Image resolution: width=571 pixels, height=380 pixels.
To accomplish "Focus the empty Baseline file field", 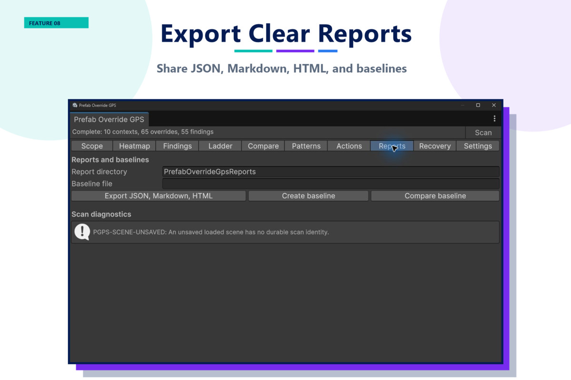I will click(x=331, y=183).
